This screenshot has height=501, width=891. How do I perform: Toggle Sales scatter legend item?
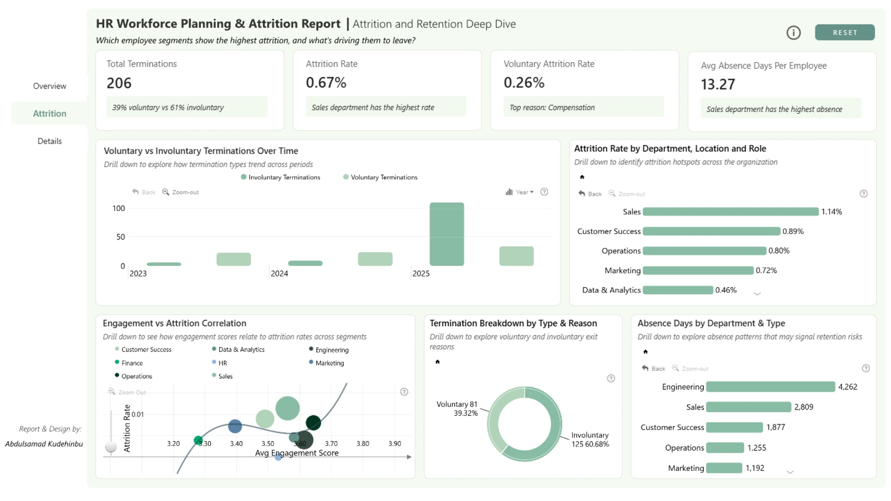click(222, 376)
